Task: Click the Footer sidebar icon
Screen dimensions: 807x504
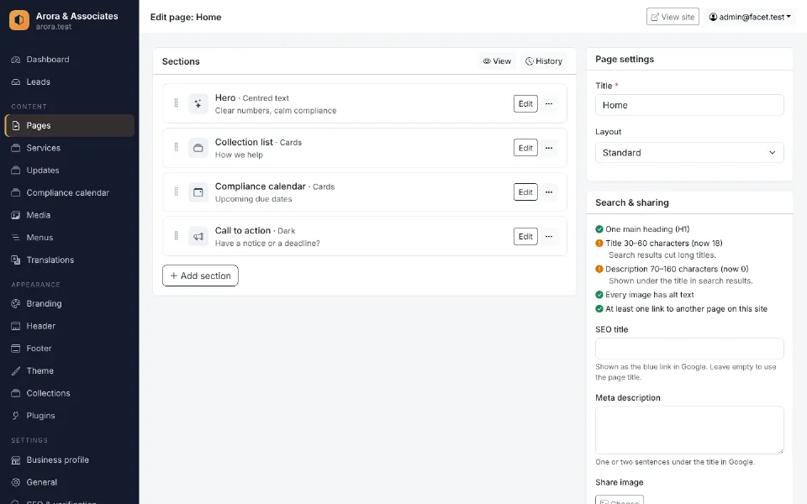Action: [16, 348]
